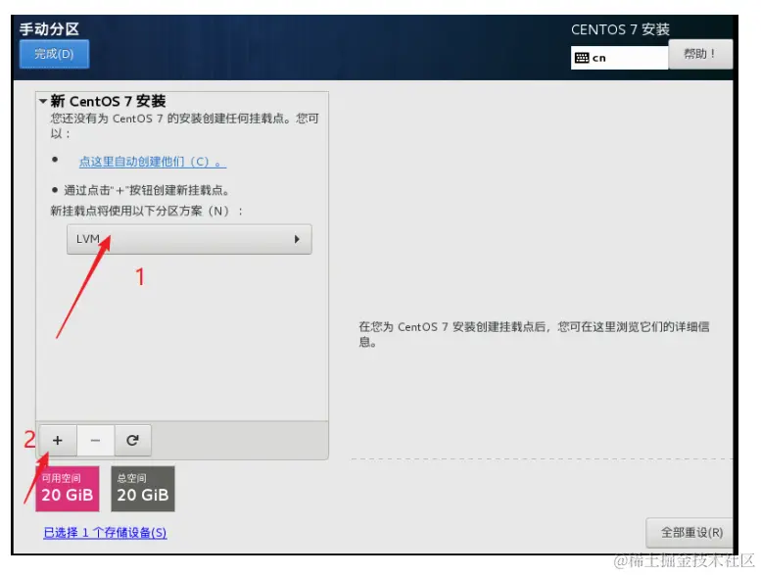Click the keyboard layout icon beside cn
This screenshot has height=575, width=761.
click(582, 58)
